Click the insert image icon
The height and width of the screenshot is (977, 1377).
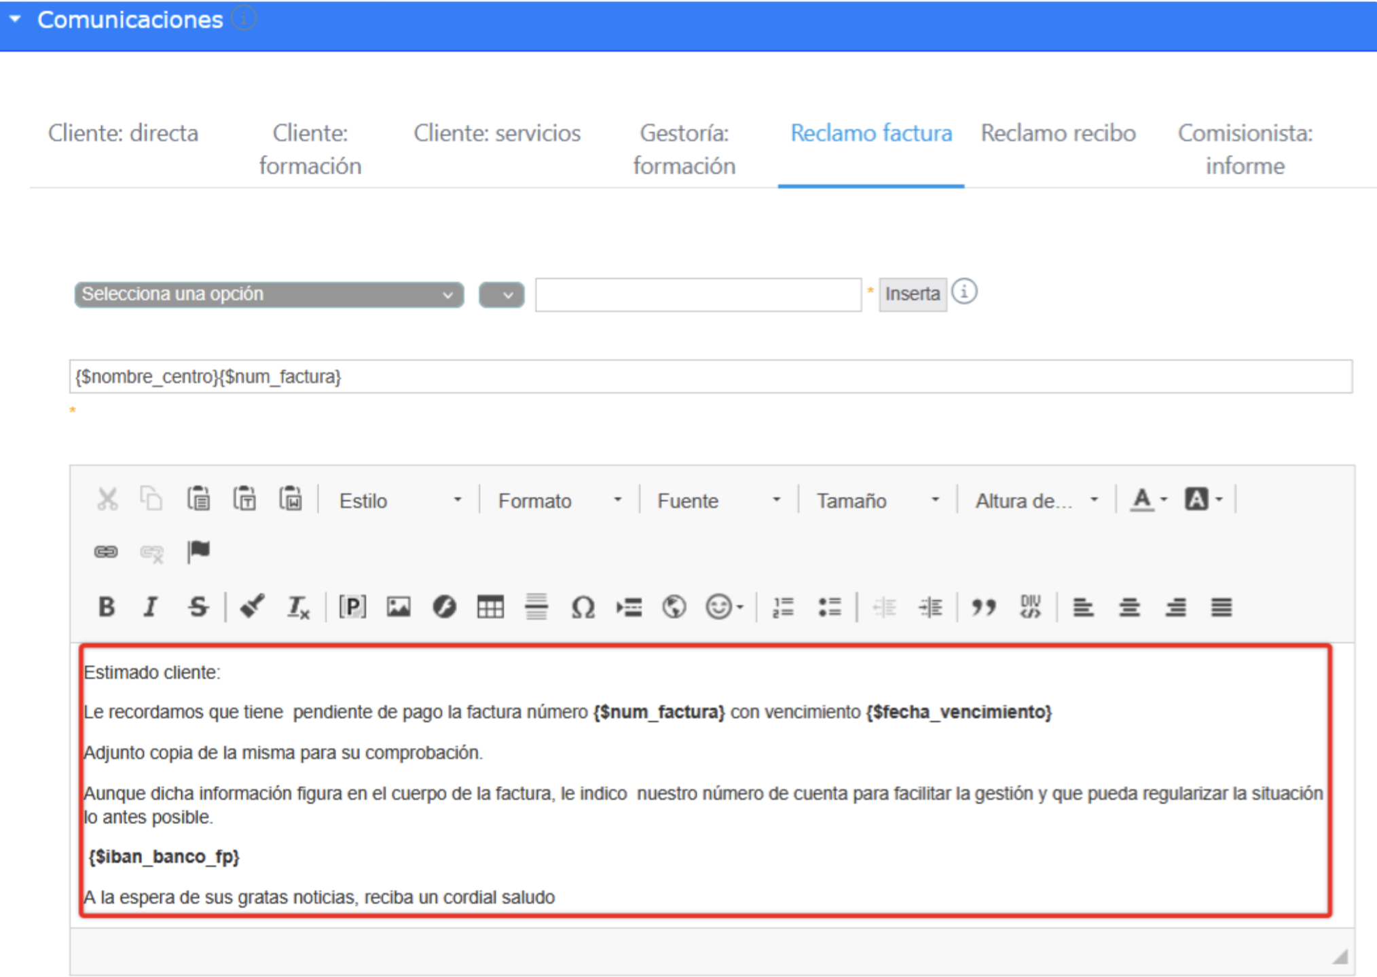click(399, 607)
